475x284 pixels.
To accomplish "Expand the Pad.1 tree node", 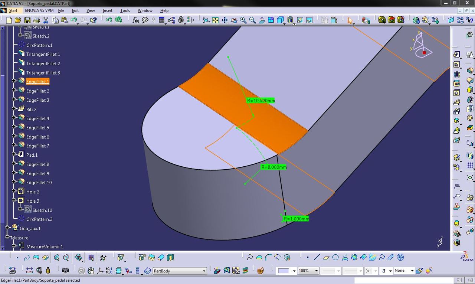I will coord(14,154).
